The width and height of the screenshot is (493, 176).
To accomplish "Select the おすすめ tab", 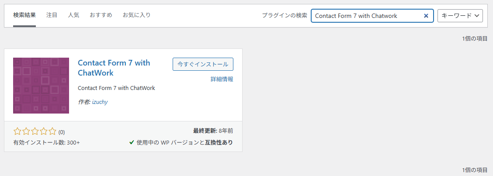I will [x=101, y=15].
